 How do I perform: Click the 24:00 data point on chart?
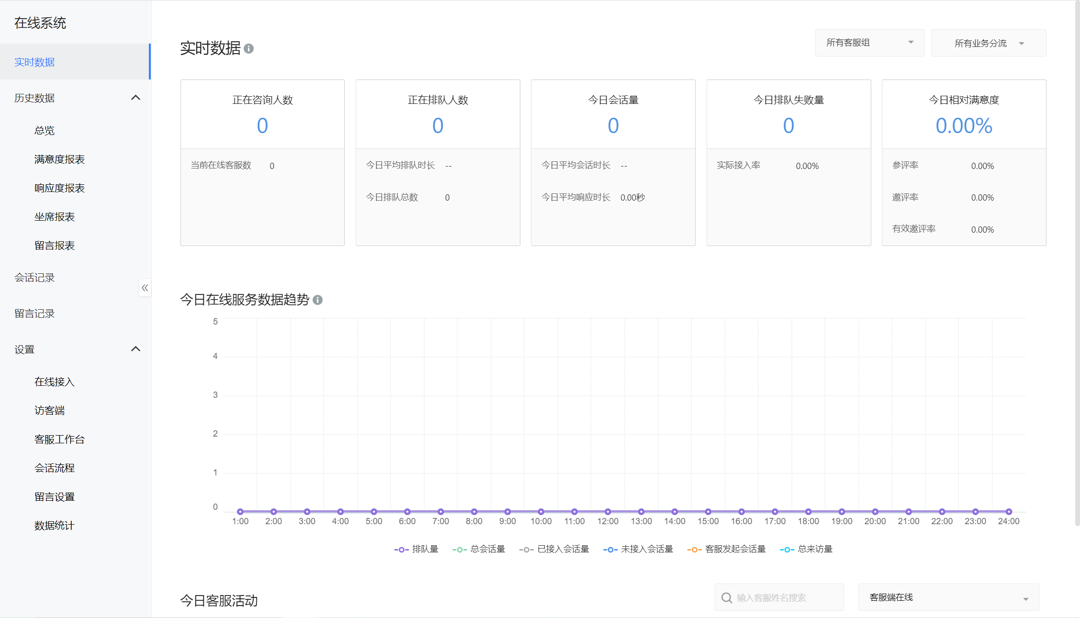coord(1009,511)
